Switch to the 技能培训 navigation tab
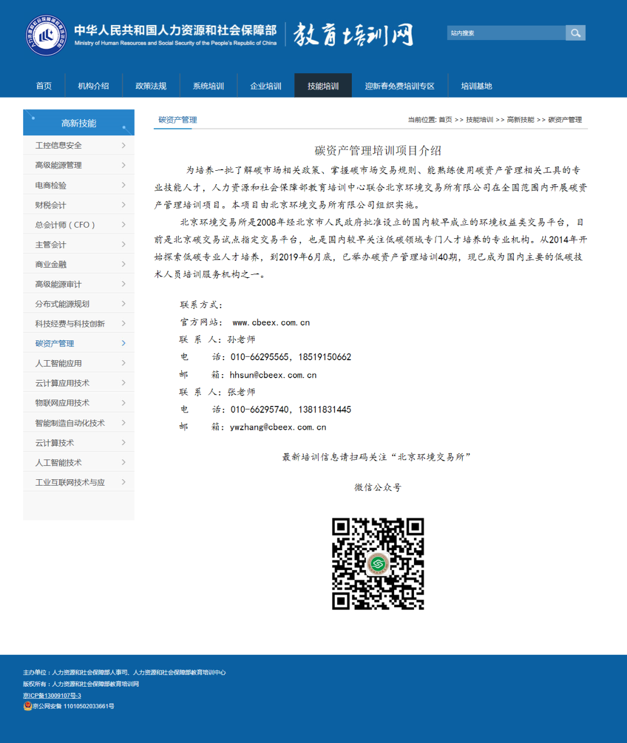The width and height of the screenshot is (627, 743). (323, 85)
